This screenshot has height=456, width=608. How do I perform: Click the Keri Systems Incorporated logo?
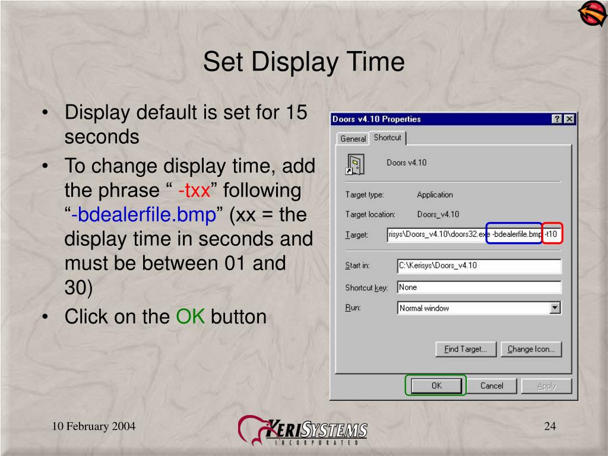pyautogui.click(x=303, y=430)
